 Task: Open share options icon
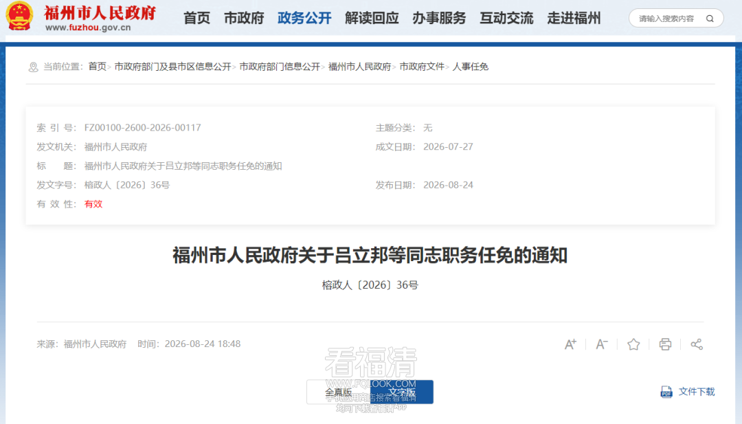click(697, 344)
